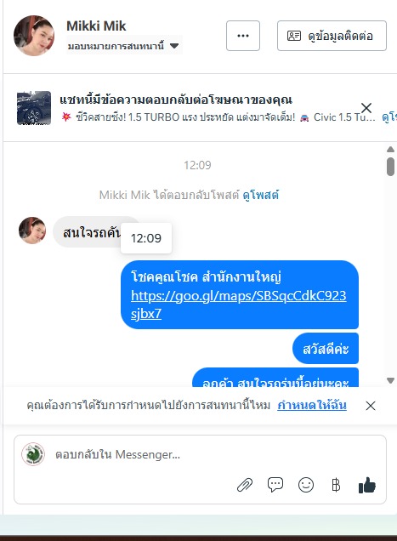Image resolution: width=397 pixels, height=541 pixels.
Task: Click the paperclip attach file icon
Action: pyautogui.click(x=245, y=485)
